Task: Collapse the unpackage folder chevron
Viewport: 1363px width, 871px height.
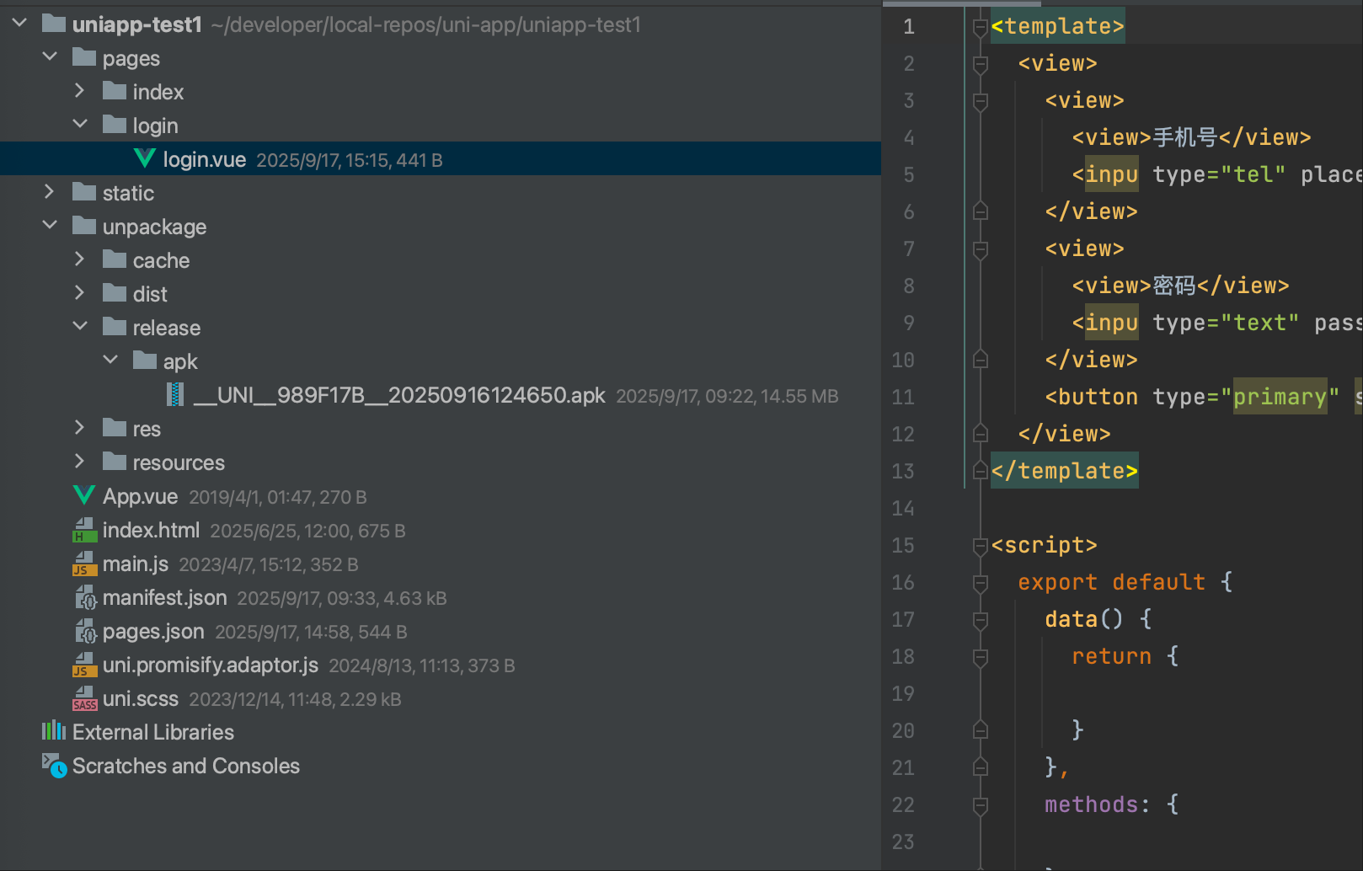Action: [50, 226]
